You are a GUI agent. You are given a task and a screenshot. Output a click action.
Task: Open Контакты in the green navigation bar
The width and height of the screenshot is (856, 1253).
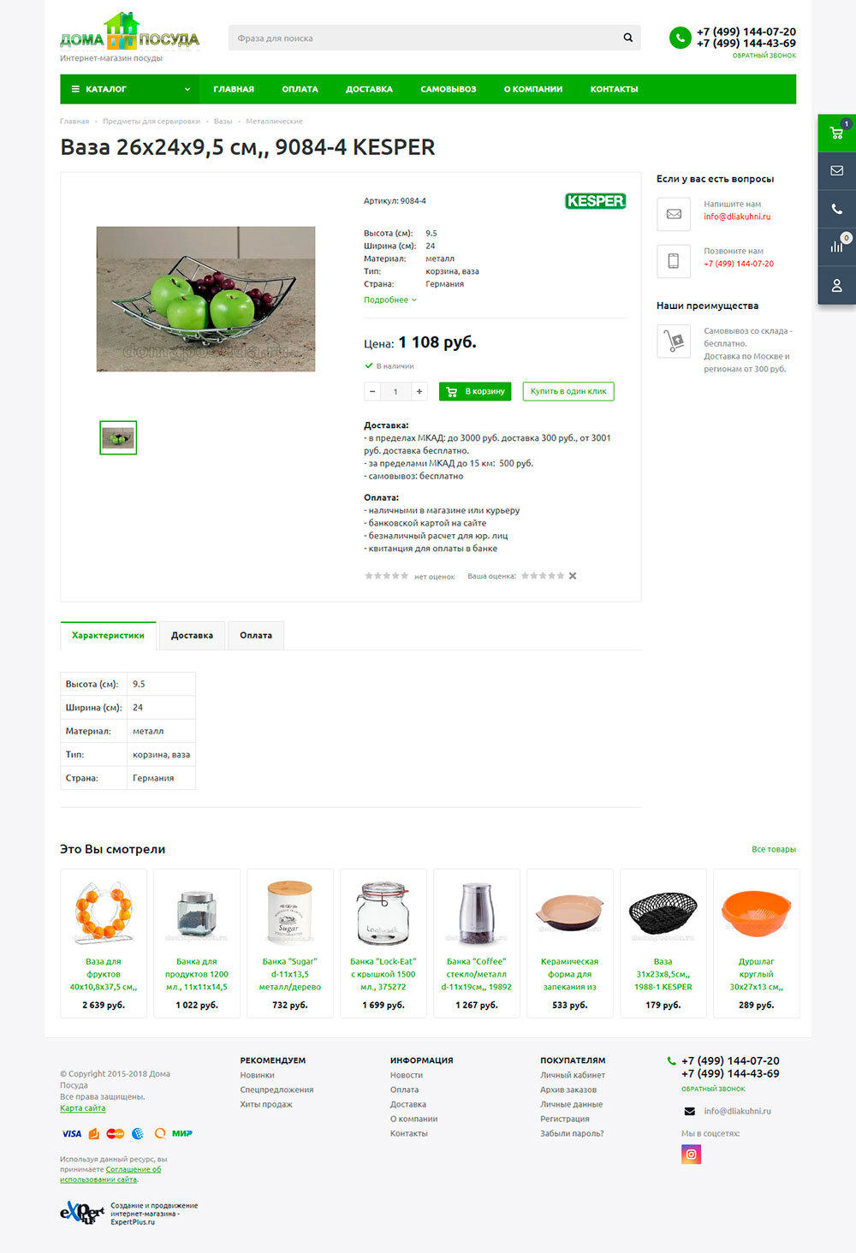coord(614,89)
